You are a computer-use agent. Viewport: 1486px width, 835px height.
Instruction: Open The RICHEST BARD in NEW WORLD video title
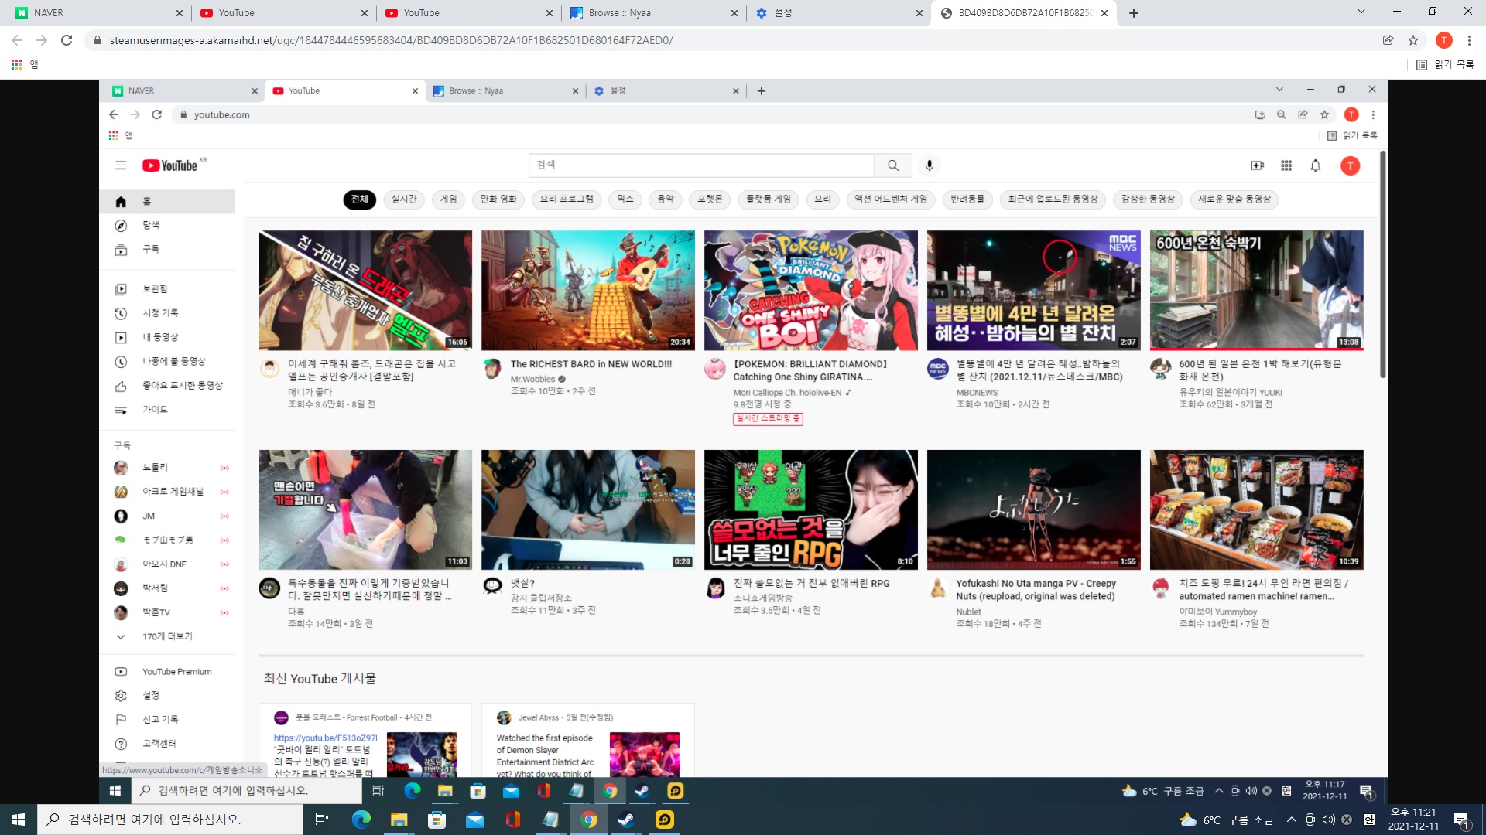[591, 364]
